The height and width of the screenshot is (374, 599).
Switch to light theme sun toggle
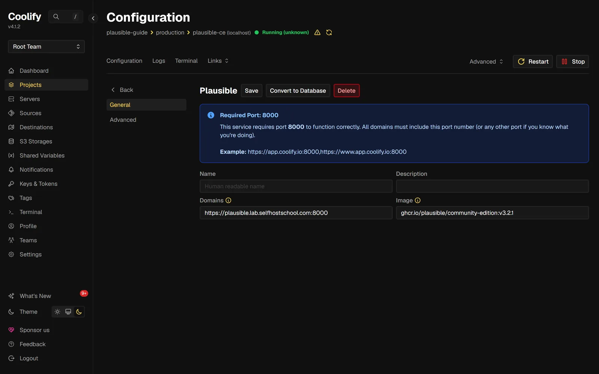[57, 312]
